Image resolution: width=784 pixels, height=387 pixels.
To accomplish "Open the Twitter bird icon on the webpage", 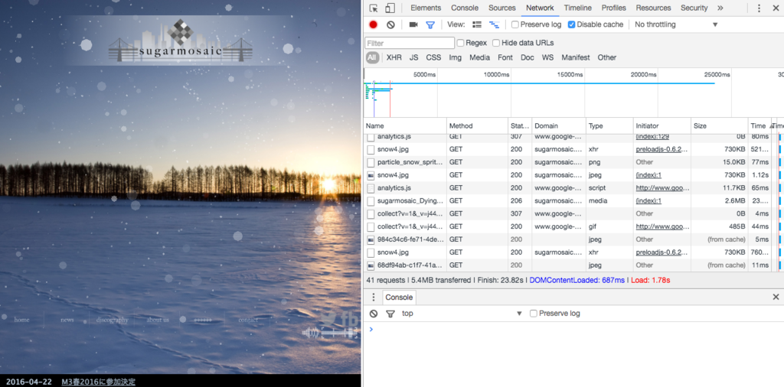I will [x=328, y=320].
